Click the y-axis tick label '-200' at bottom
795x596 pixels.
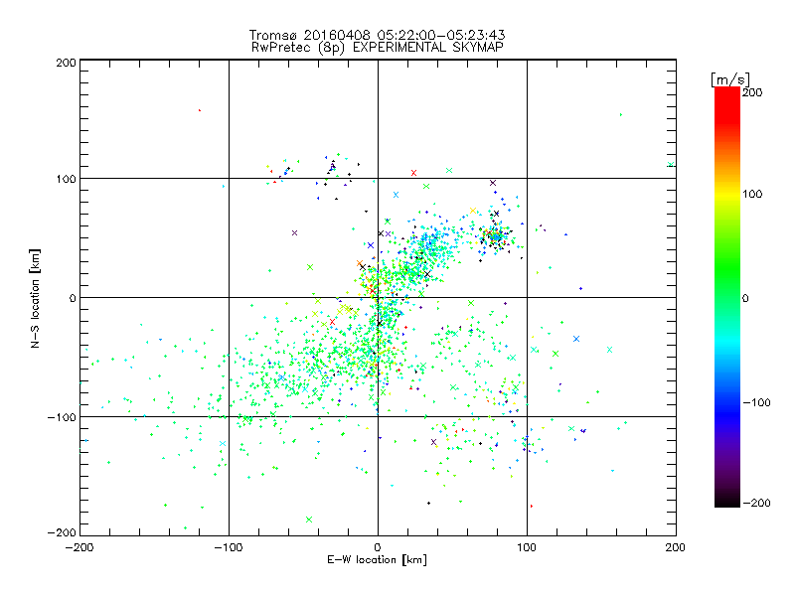tap(62, 532)
